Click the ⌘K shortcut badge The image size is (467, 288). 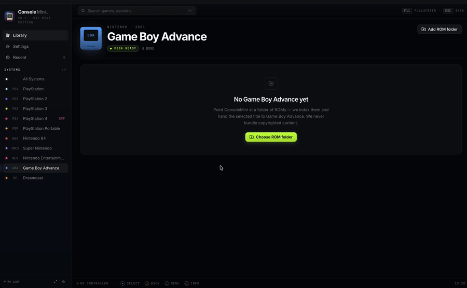(190, 11)
